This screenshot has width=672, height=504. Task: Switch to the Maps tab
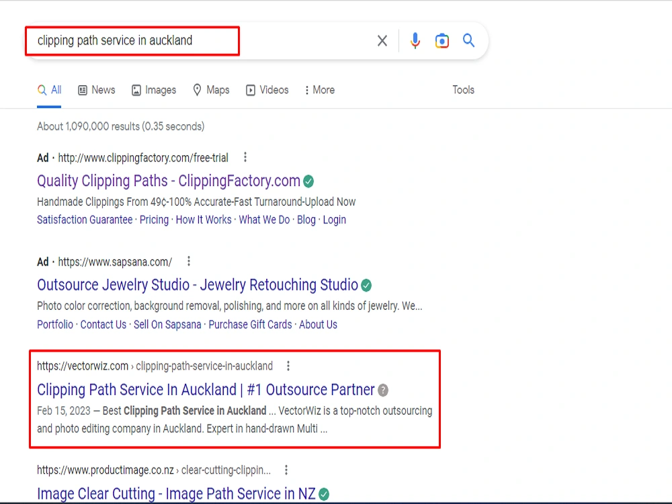pyautogui.click(x=211, y=90)
